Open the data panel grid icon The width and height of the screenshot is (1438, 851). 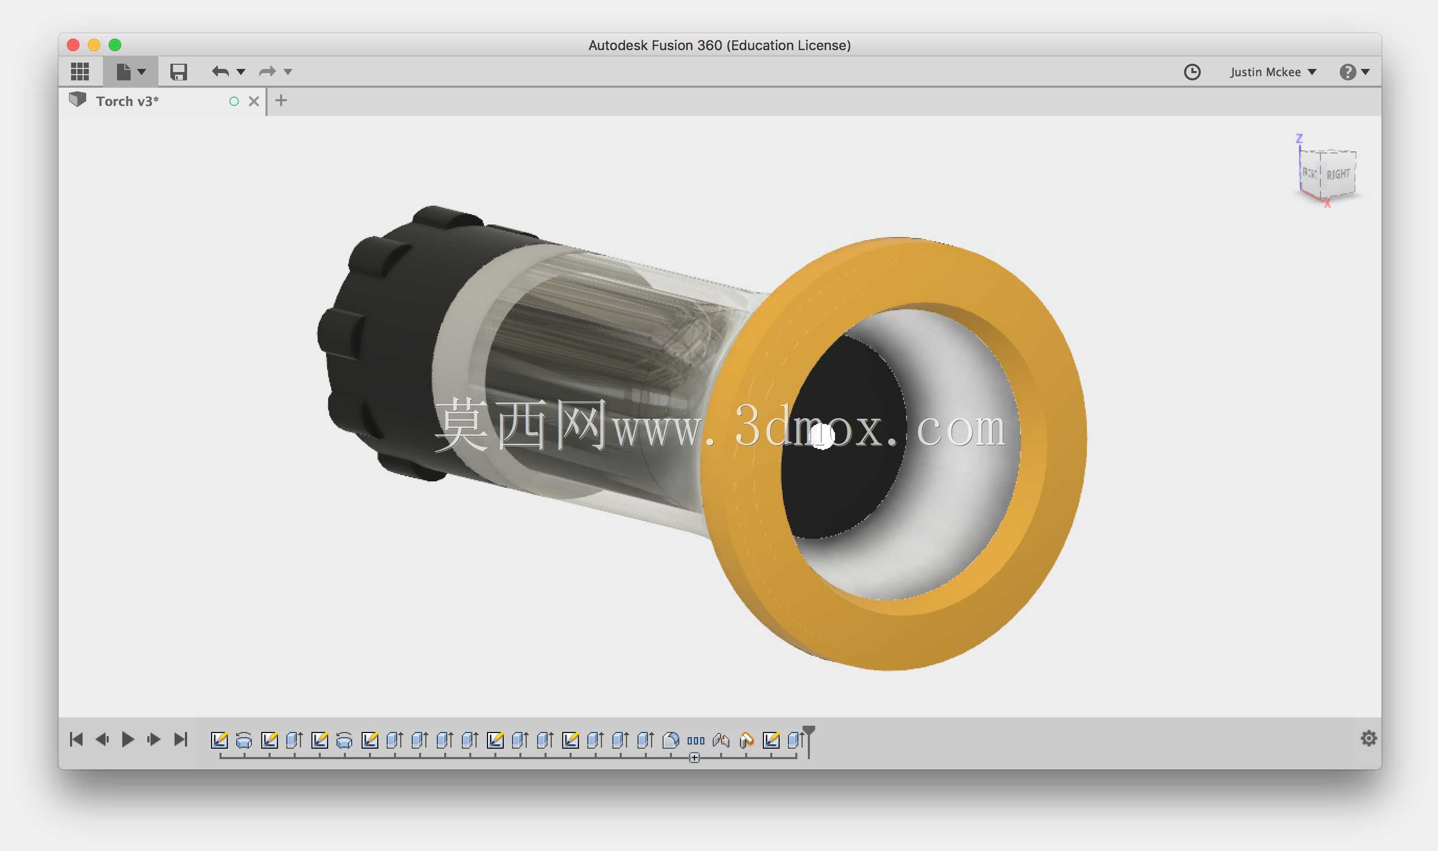click(80, 72)
